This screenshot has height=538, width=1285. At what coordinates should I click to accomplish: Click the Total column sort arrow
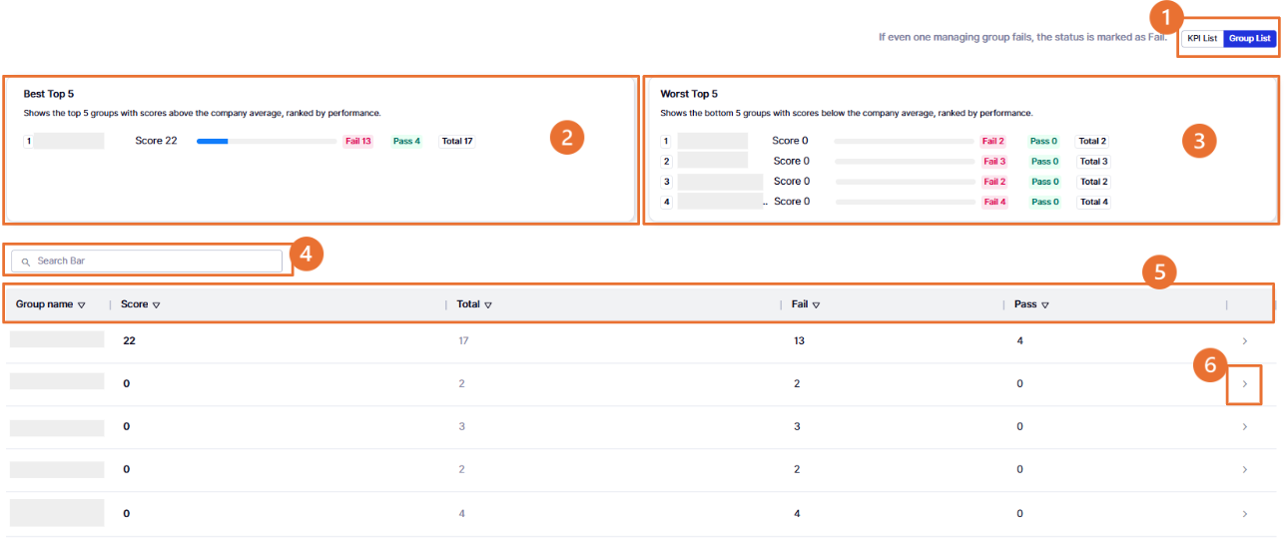[488, 305]
